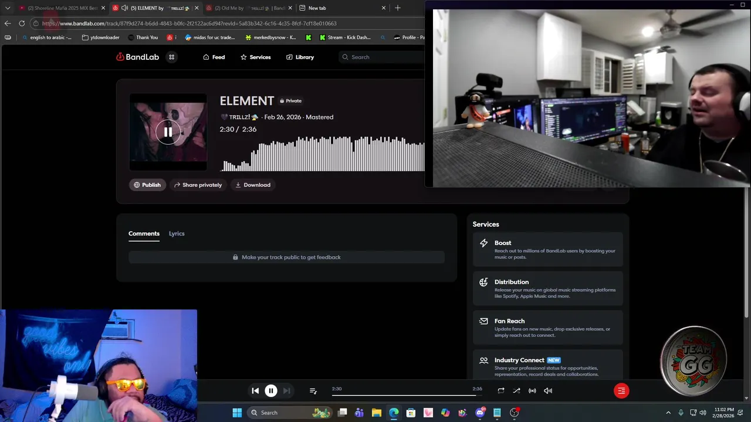Switch to Shoreline Mafia 2025 MIX browser tab
The width and height of the screenshot is (751, 422).
coord(62,8)
